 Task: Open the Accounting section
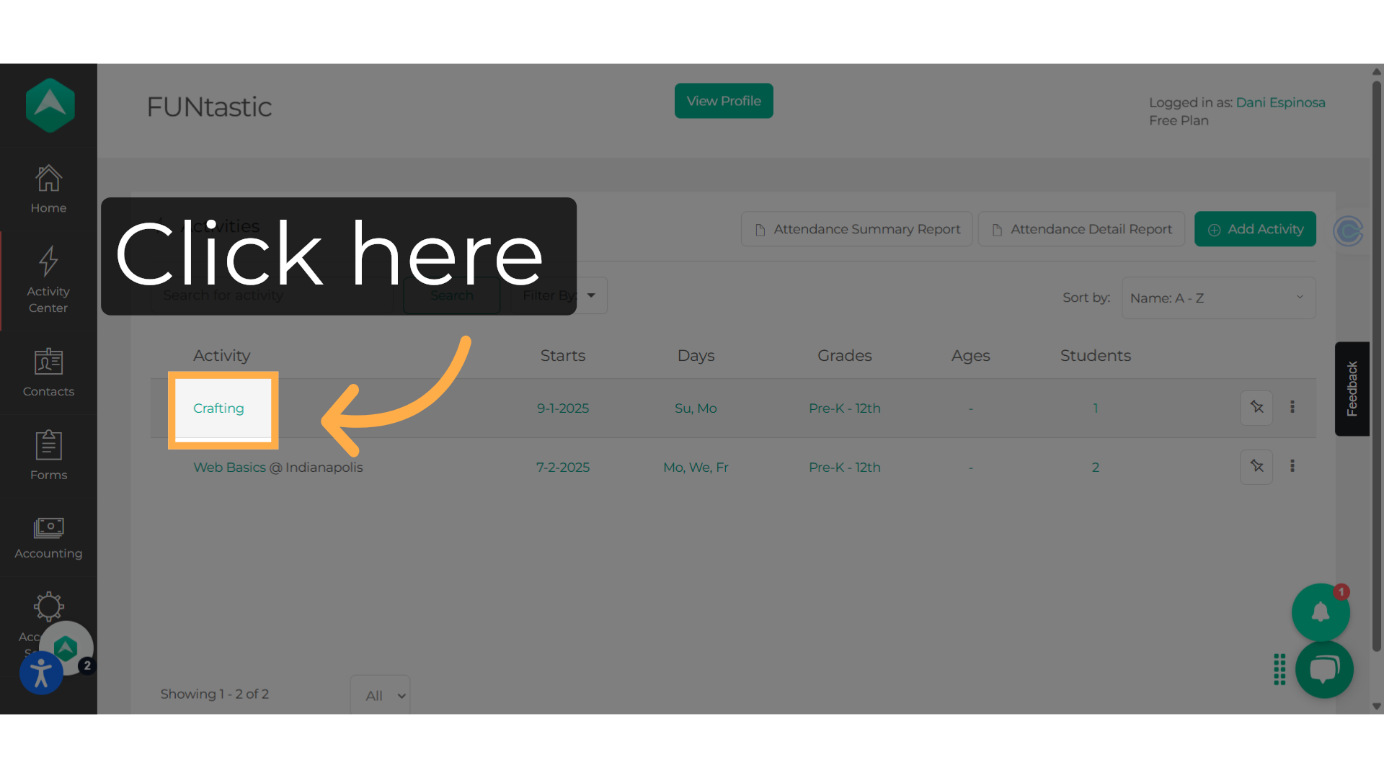click(48, 537)
